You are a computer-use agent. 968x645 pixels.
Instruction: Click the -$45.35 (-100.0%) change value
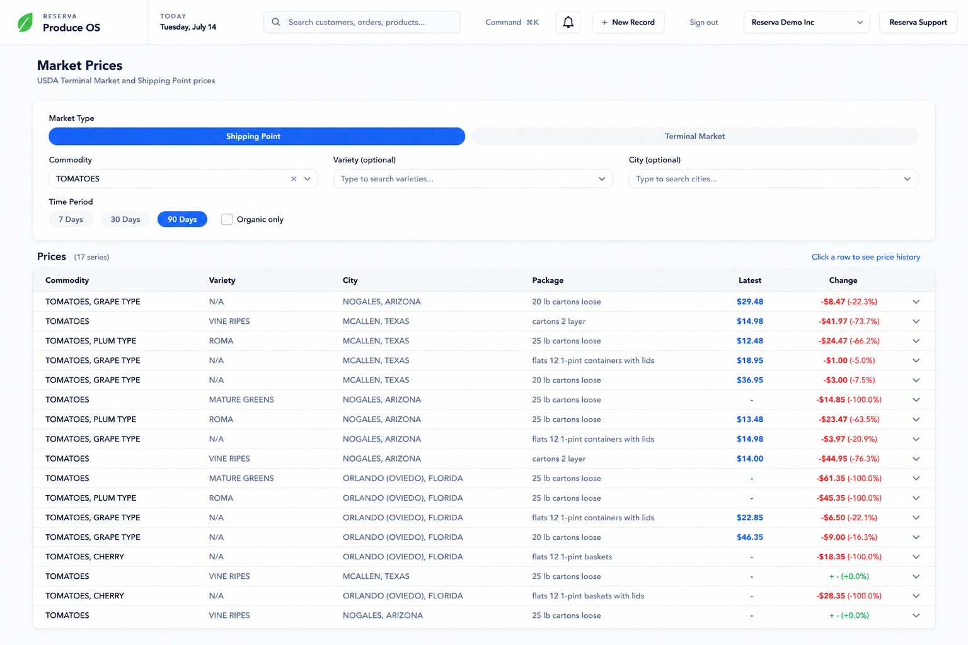coord(849,498)
